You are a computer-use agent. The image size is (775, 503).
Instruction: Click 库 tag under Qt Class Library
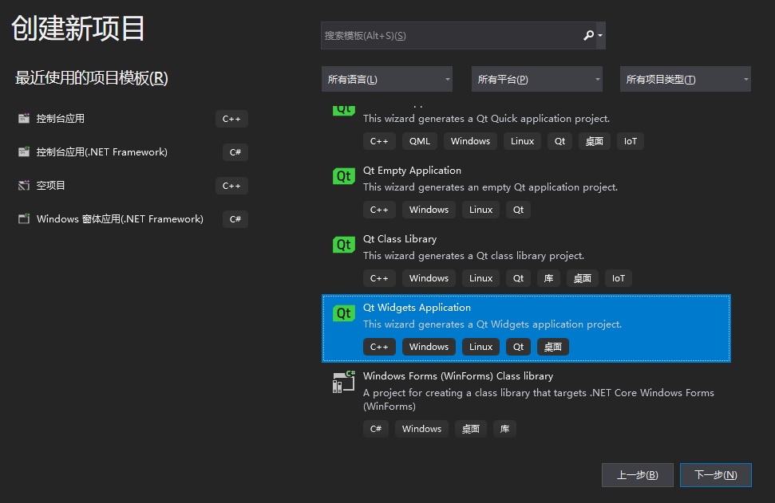click(x=548, y=278)
